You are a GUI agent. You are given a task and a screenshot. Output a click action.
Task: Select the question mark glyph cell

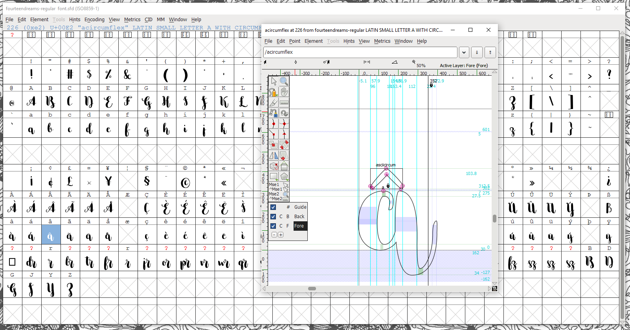pyautogui.click(x=609, y=74)
